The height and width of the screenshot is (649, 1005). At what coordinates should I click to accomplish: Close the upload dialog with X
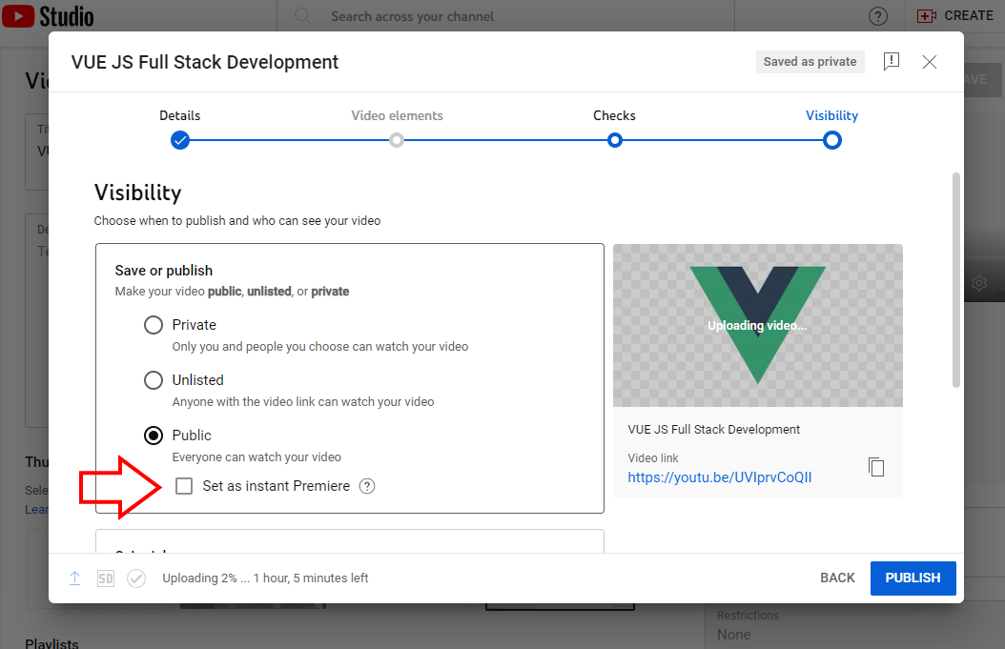click(x=930, y=62)
